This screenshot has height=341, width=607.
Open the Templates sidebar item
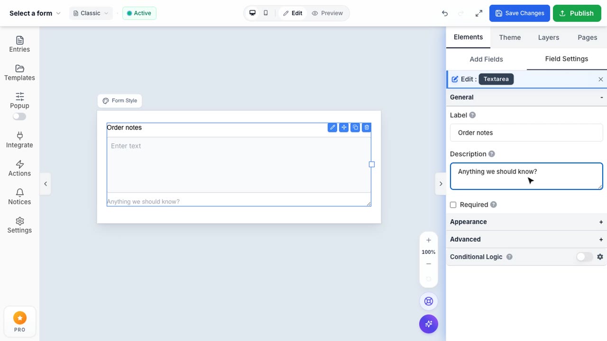coord(19,72)
